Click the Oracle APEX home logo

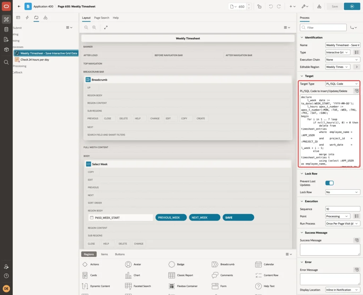point(6,6)
